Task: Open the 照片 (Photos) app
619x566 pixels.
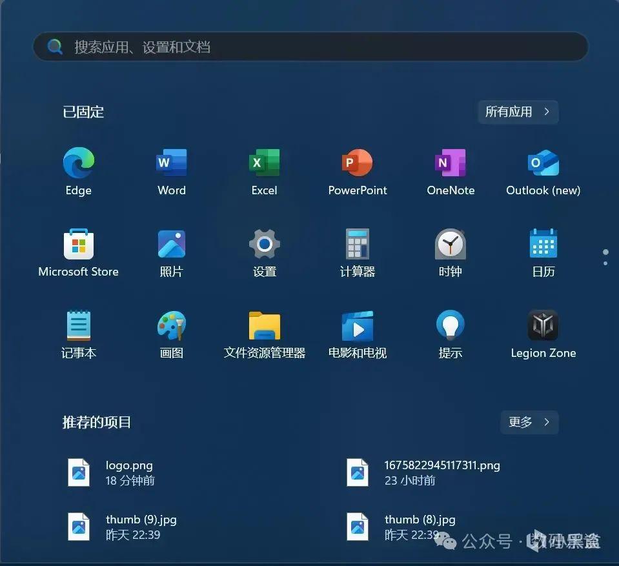Action: point(171,244)
